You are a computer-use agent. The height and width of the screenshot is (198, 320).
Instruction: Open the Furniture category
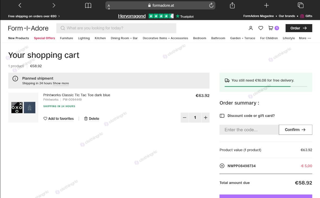(67, 38)
